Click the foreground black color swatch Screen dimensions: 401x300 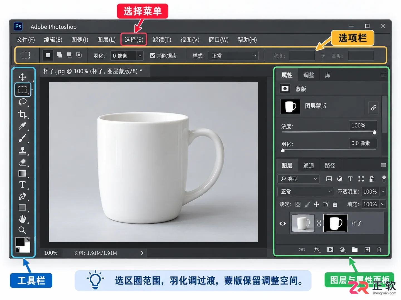(20, 242)
